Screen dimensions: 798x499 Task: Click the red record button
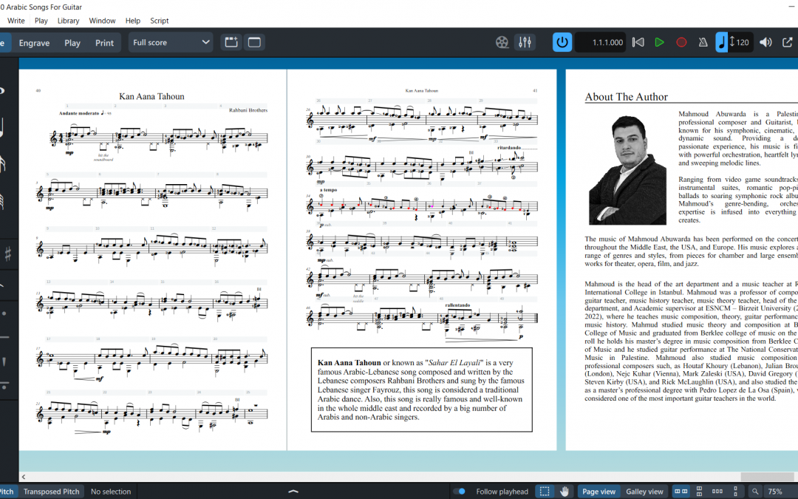[681, 42]
